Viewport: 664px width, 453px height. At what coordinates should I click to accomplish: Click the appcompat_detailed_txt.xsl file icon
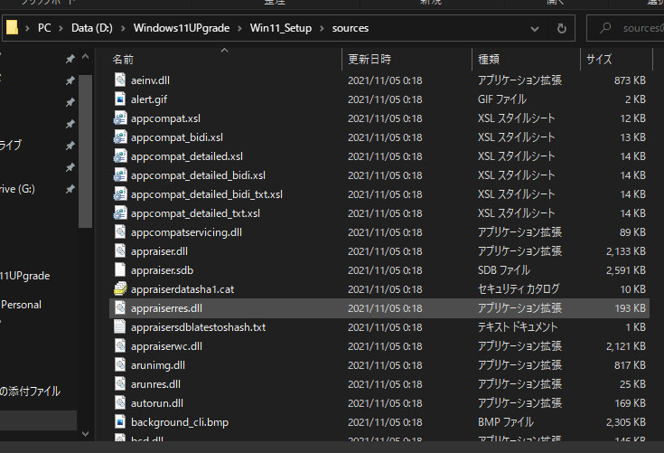coord(120,213)
